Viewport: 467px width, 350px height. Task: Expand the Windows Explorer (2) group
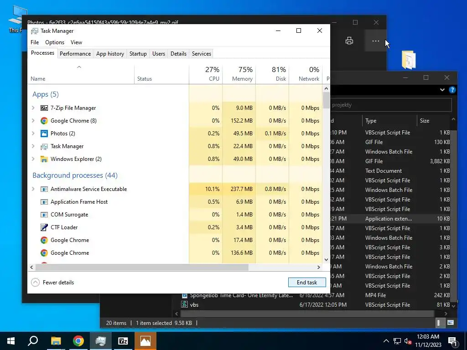click(x=33, y=159)
